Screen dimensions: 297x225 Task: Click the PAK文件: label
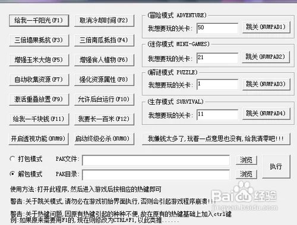[68, 159]
